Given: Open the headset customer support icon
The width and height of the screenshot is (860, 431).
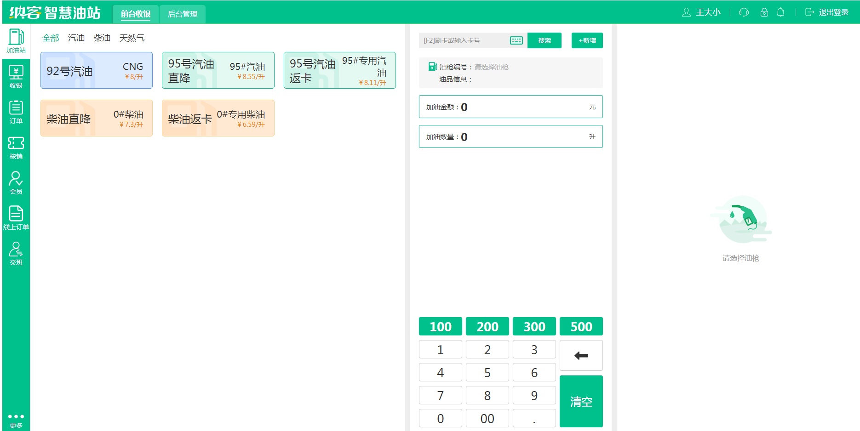Looking at the screenshot, I should [744, 12].
